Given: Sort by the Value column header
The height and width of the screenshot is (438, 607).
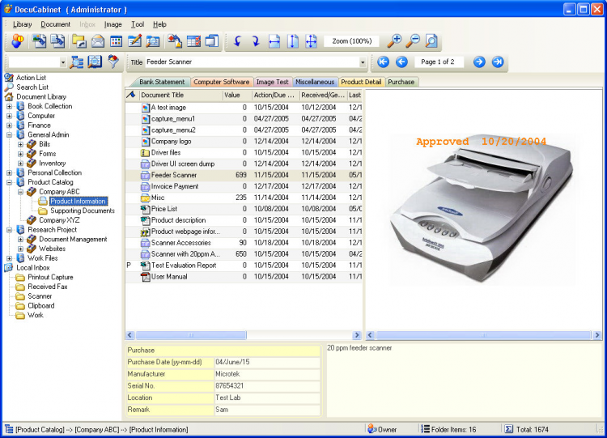Looking at the screenshot, I should (x=236, y=95).
